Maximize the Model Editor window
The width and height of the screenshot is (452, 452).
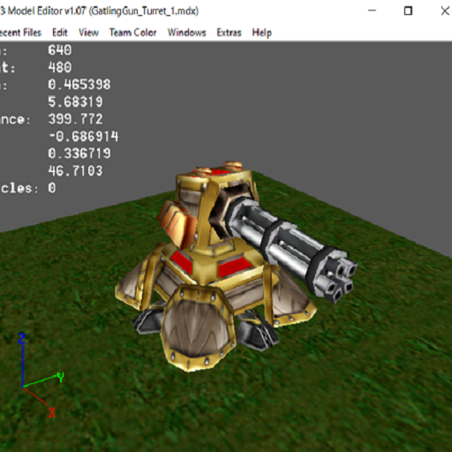pyautogui.click(x=408, y=11)
